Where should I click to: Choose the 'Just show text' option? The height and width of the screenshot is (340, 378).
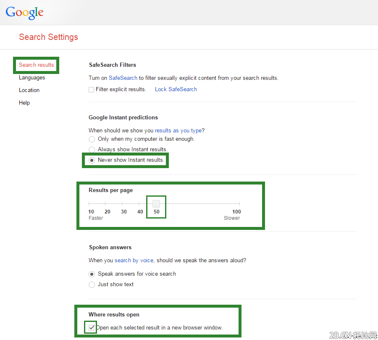click(92, 285)
